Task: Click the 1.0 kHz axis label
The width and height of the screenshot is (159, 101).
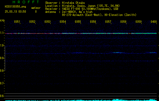Action: [x=2, y=45]
